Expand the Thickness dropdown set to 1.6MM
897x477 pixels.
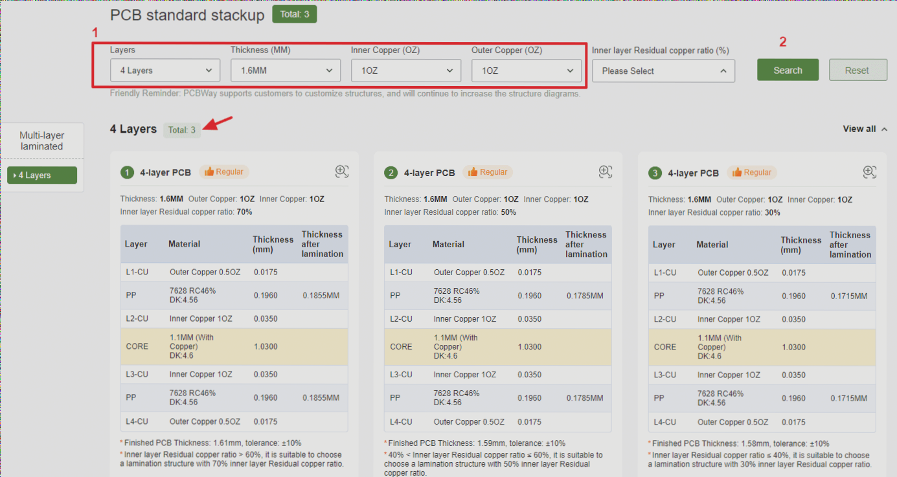(285, 70)
